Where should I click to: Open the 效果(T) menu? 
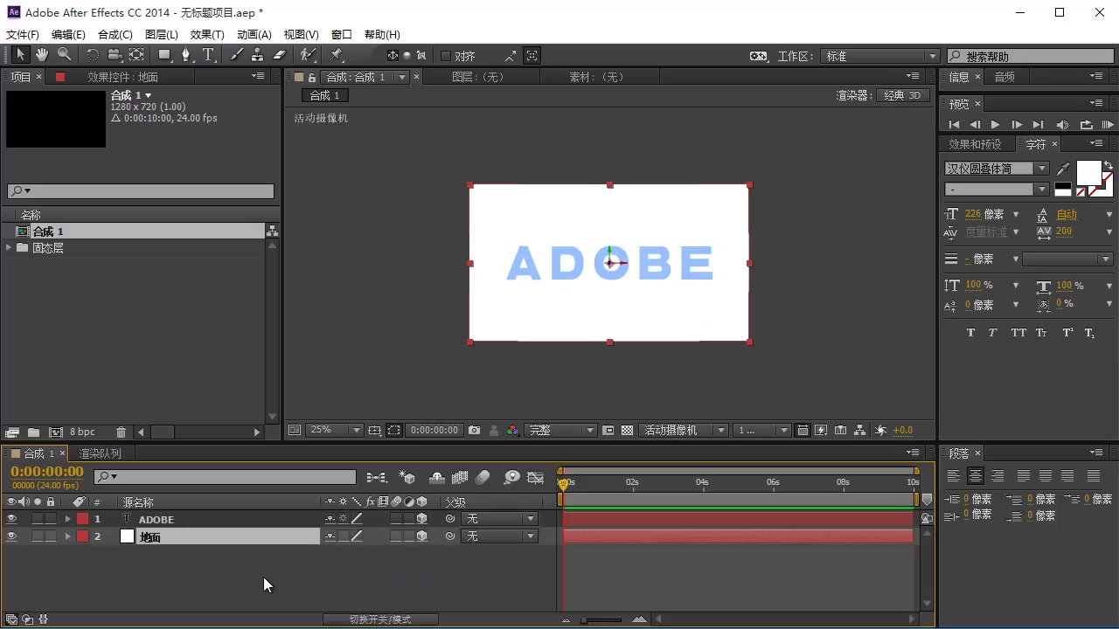[207, 34]
